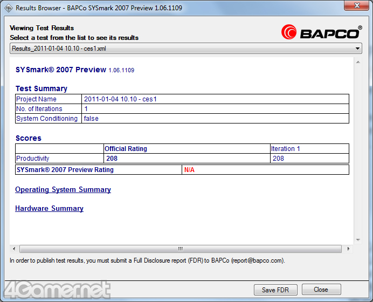This screenshot has width=373, height=302.
Task: Click the System Conditioning false value
Action: click(x=91, y=119)
